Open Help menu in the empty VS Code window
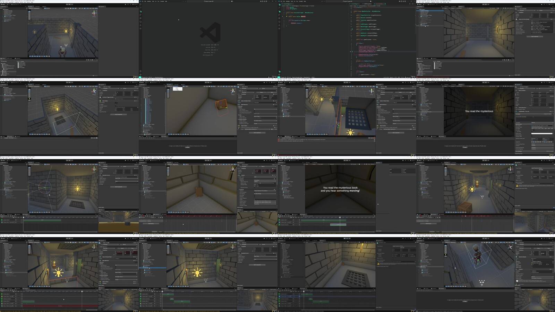 point(166,1)
